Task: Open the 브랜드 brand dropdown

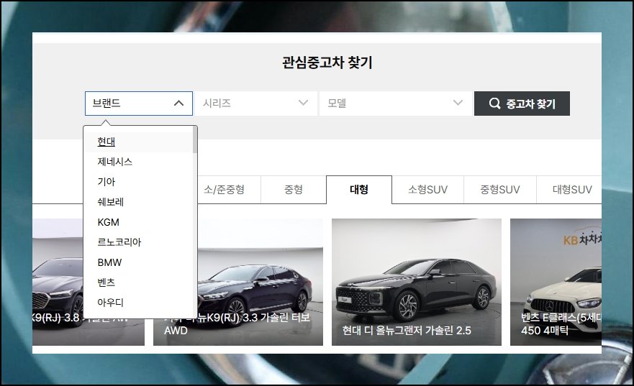Action: (139, 104)
